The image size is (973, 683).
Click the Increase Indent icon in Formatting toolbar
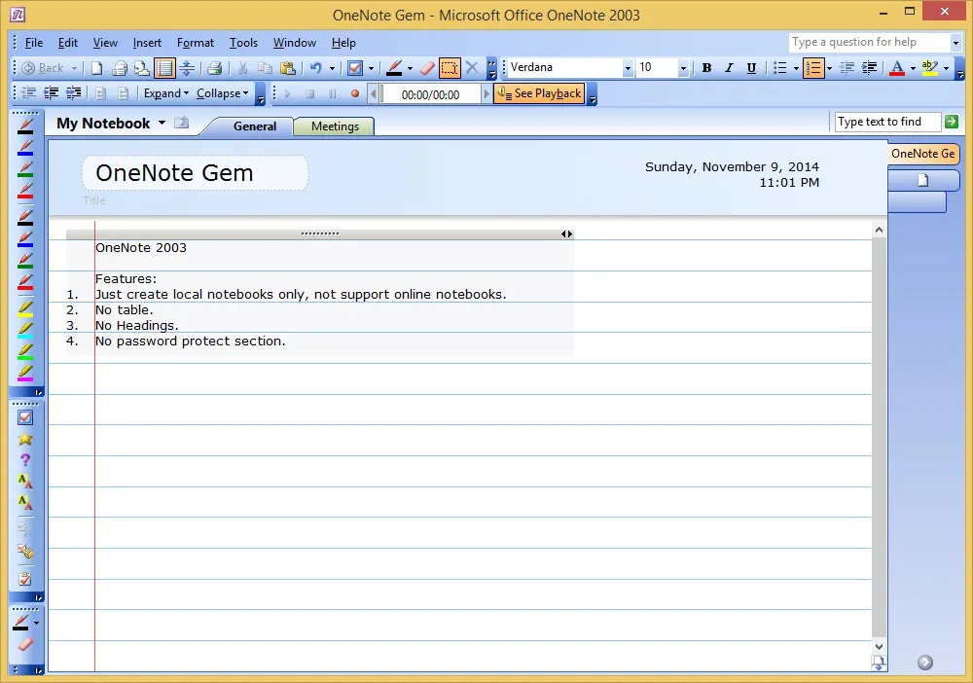pos(869,68)
